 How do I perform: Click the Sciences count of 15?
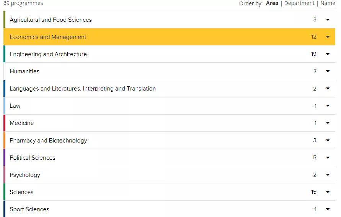pos(313,192)
